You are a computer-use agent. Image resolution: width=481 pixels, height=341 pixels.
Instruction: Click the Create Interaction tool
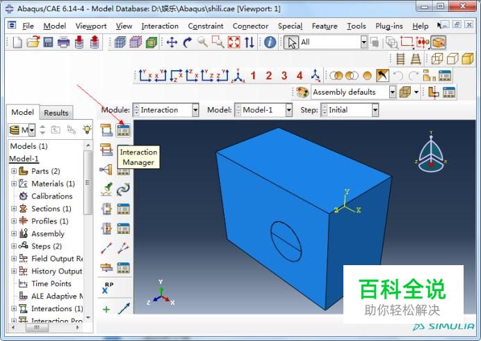click(x=106, y=130)
